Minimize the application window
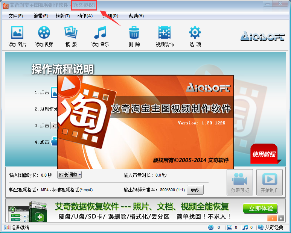The image size is (291, 233). 268,4
